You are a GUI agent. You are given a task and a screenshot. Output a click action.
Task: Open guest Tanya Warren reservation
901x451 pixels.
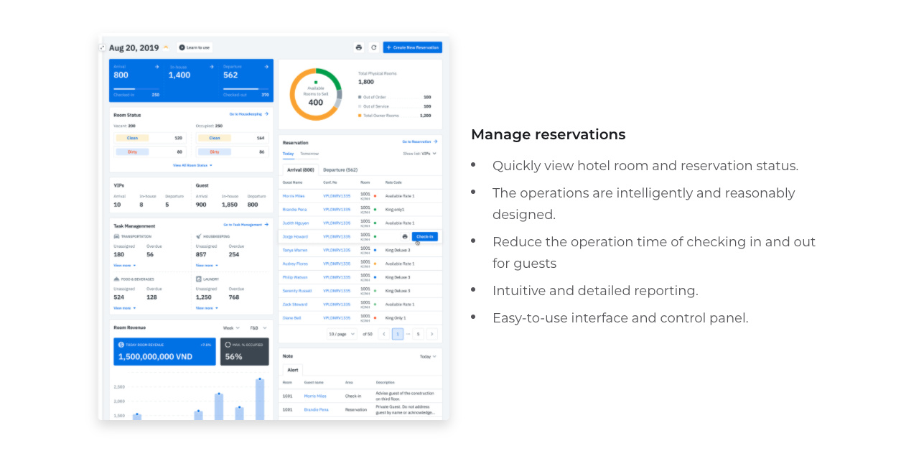click(x=294, y=250)
